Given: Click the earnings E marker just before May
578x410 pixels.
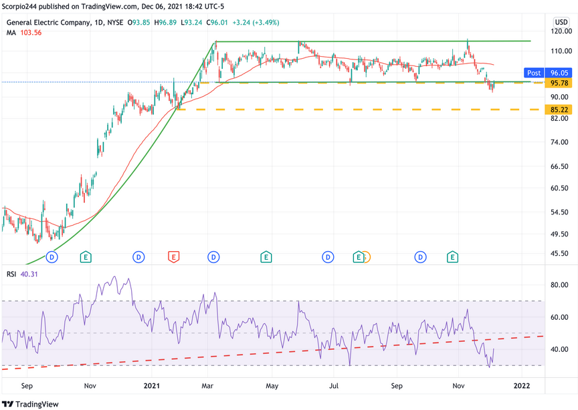Looking at the screenshot, I should tap(266, 257).
